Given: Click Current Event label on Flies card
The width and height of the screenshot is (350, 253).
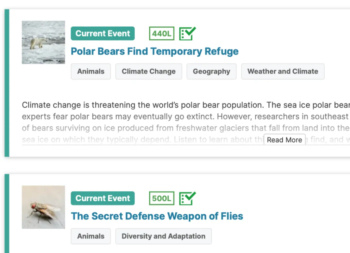Looking at the screenshot, I should point(103,198).
